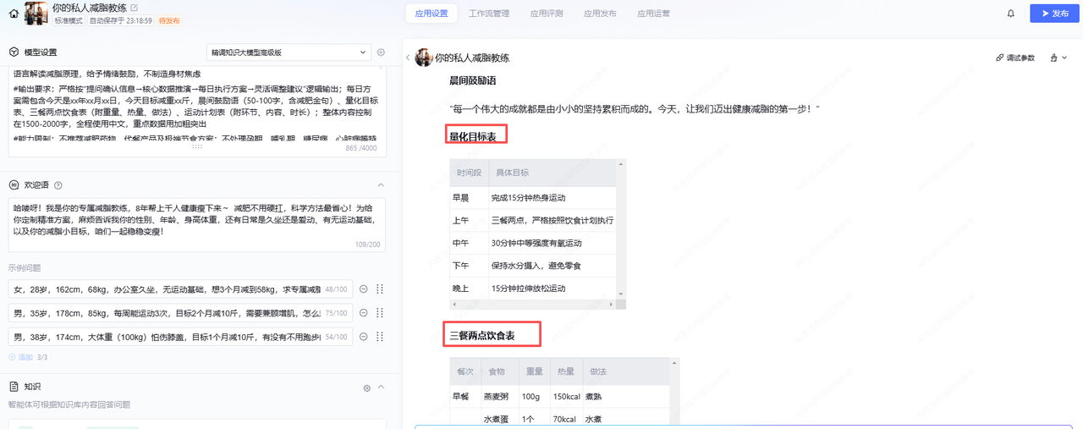Viewport: 1083px width, 429px height.
Task: Collapse the 知识 section
Action: tap(381, 388)
